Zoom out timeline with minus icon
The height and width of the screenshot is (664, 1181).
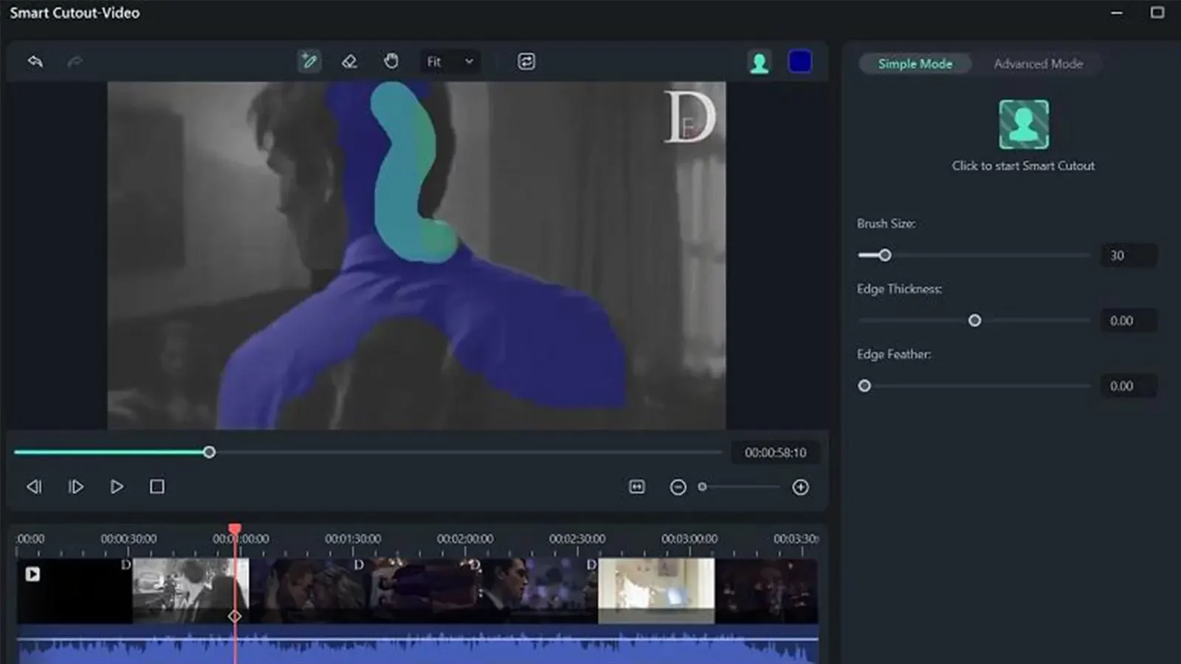pos(678,487)
